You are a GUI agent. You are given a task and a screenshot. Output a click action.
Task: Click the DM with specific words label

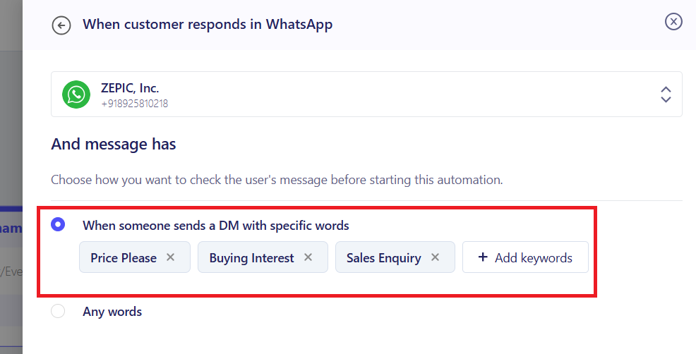tap(216, 226)
